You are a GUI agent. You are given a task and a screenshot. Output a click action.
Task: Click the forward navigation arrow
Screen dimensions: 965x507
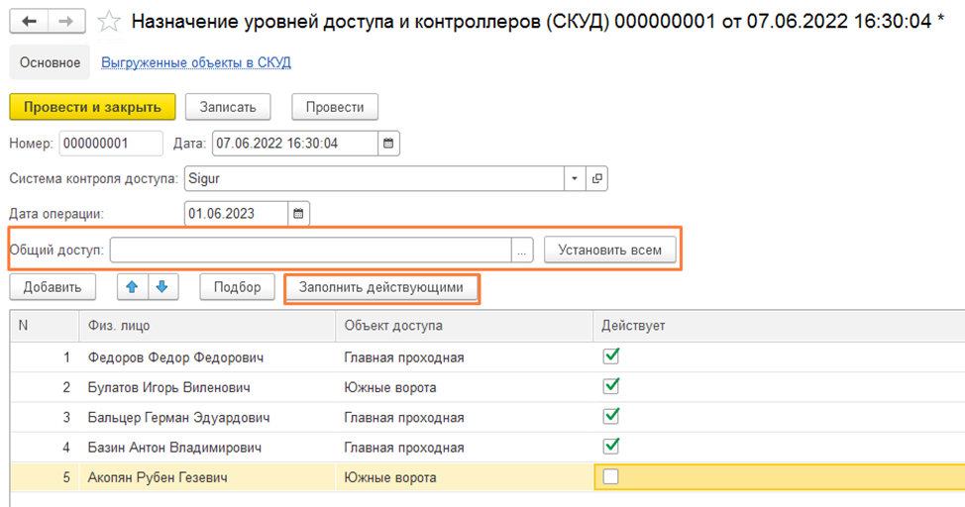point(65,21)
